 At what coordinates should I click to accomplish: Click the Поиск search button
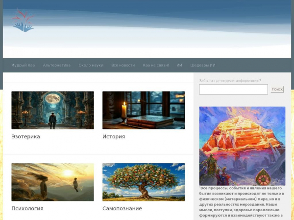coord(277,89)
